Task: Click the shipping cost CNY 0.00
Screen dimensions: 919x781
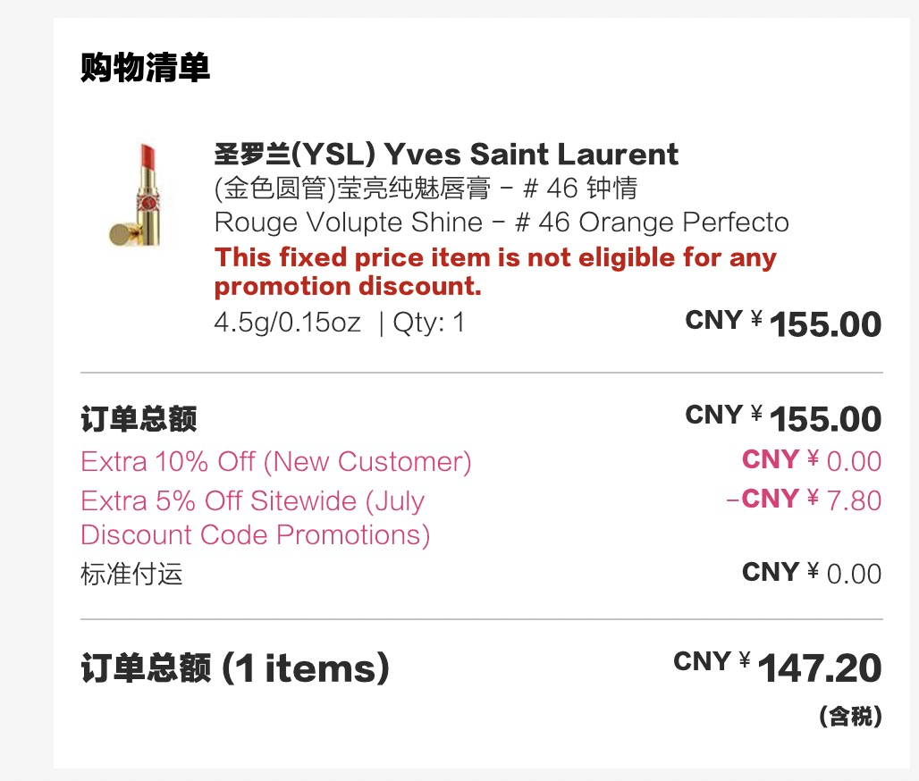Action: click(812, 573)
